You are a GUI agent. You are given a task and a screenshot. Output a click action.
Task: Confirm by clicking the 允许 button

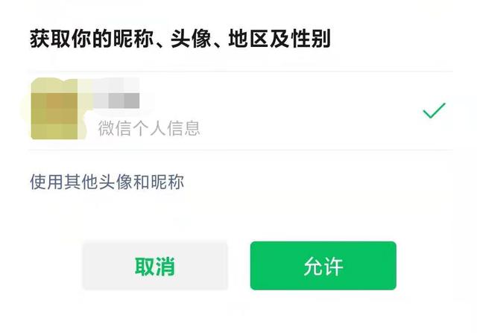tap(323, 266)
